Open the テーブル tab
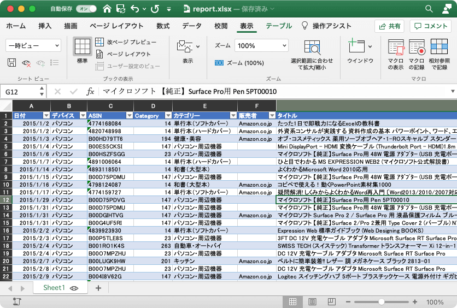This screenshot has height=308, width=457. coord(279,26)
